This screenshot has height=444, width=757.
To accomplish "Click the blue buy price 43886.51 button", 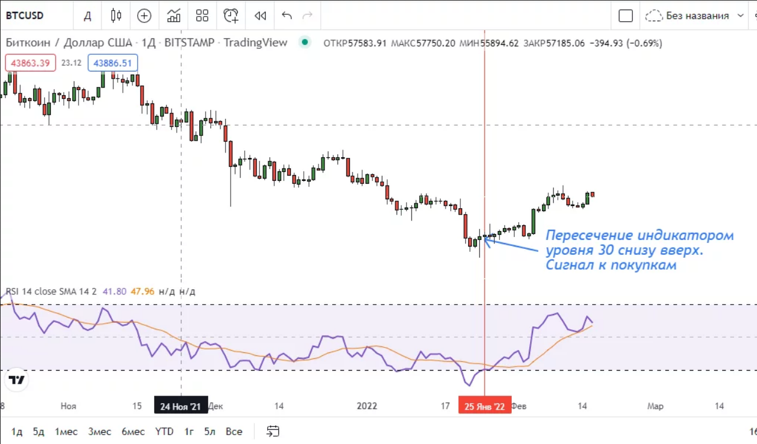I will (x=113, y=63).
